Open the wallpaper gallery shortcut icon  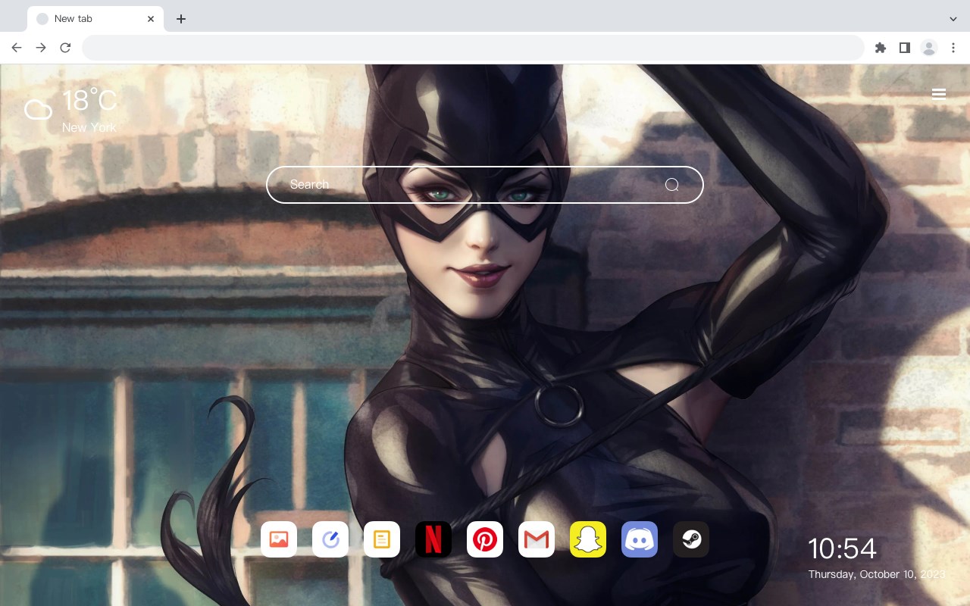(x=279, y=539)
